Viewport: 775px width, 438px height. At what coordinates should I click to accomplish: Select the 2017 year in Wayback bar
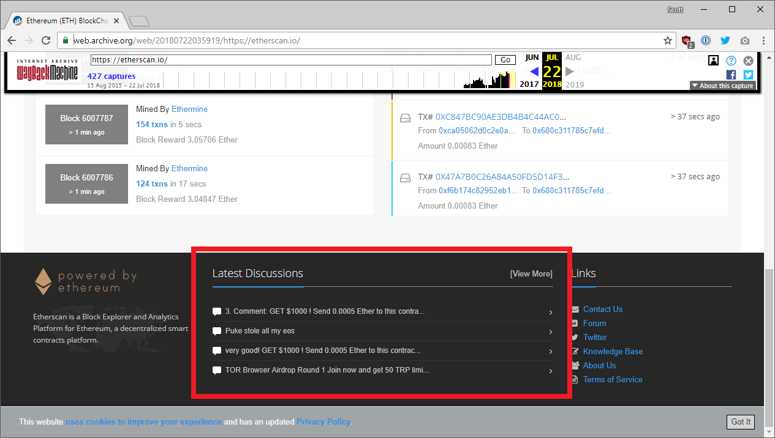[x=529, y=84]
